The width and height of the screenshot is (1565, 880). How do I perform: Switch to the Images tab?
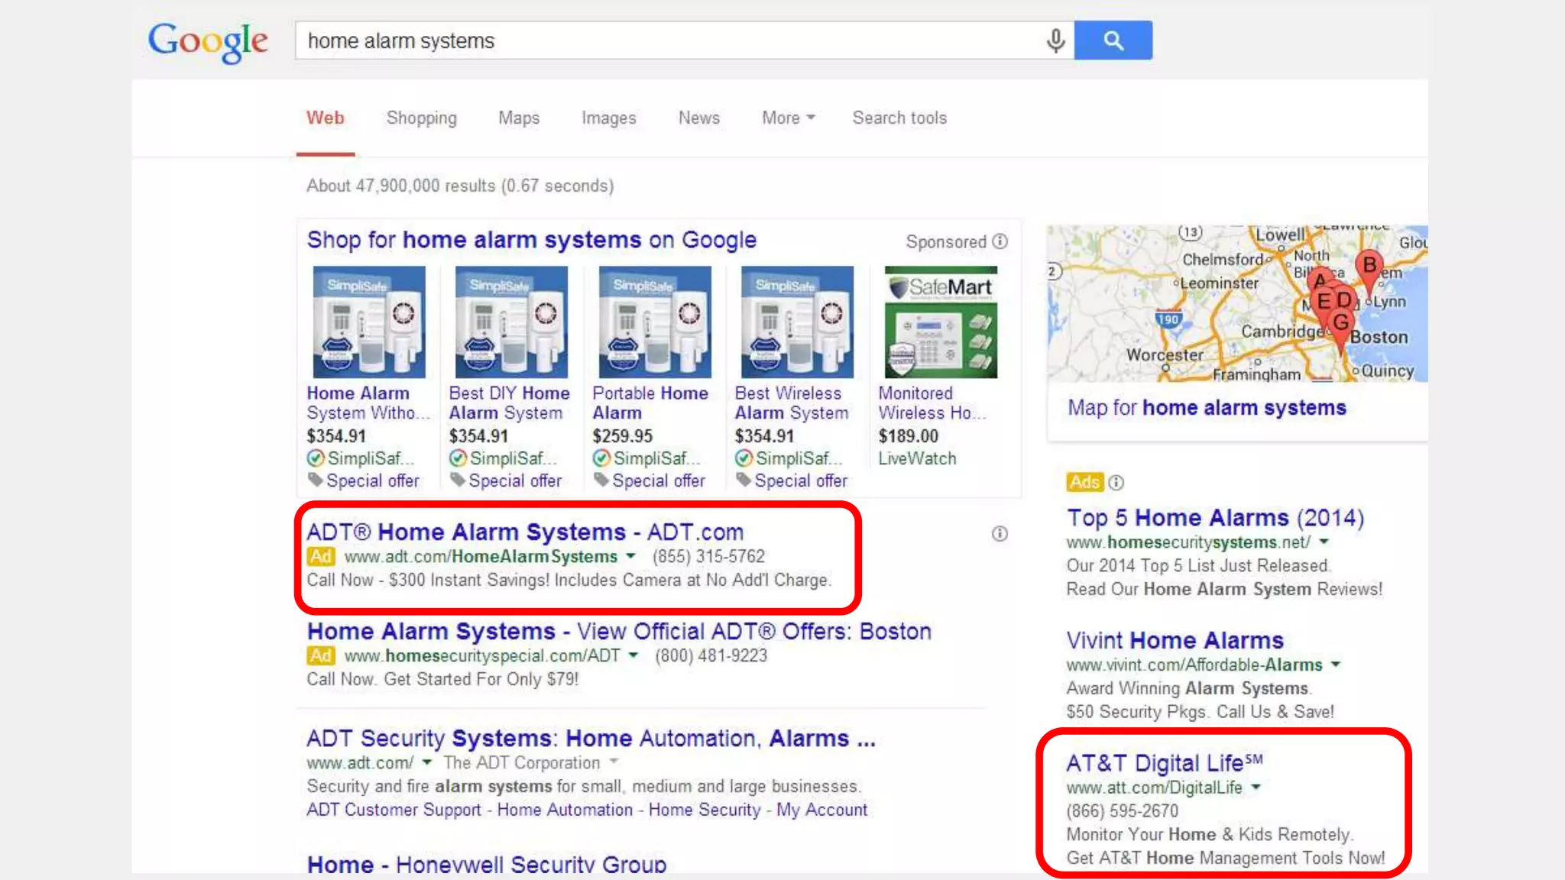coord(608,118)
